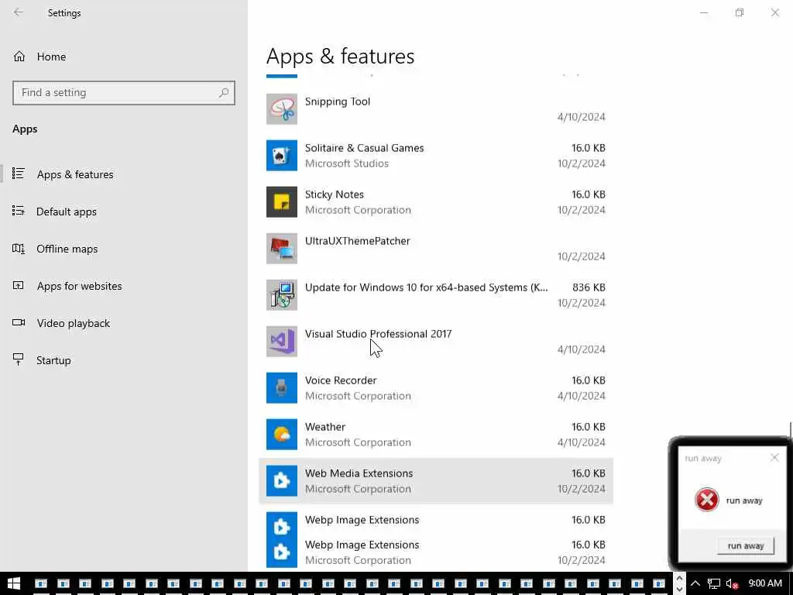The image size is (793, 595).
Task: Click the Find a setting search box
Action: pos(124,93)
